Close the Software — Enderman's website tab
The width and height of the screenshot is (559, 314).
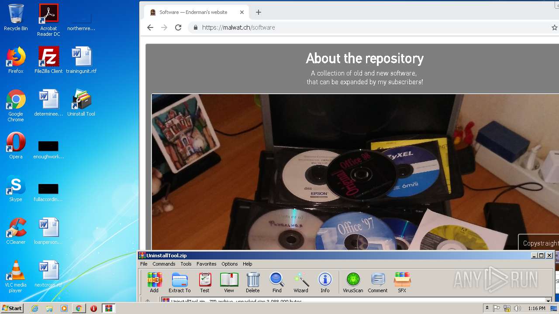pos(242,12)
